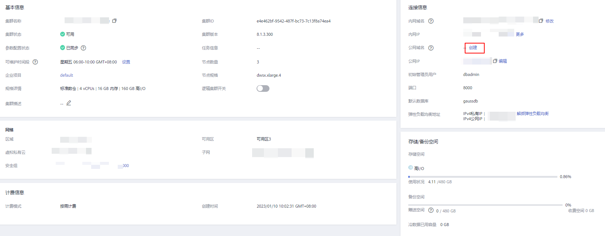Click the green check icon beside 可用
Viewport: 605px width, 236px height.
point(62,34)
